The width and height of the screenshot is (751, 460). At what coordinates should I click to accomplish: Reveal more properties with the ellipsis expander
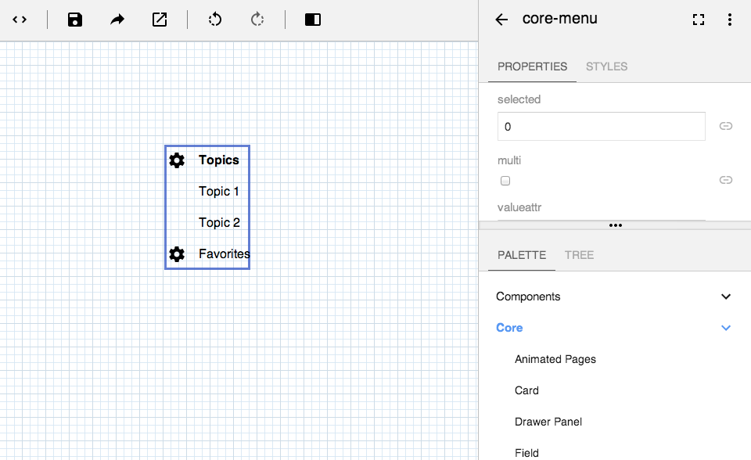(x=615, y=225)
